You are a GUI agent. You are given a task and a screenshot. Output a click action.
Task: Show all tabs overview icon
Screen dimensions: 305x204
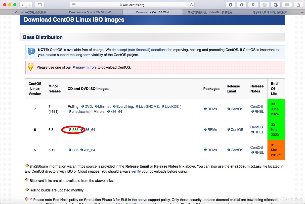(x=242, y=5)
